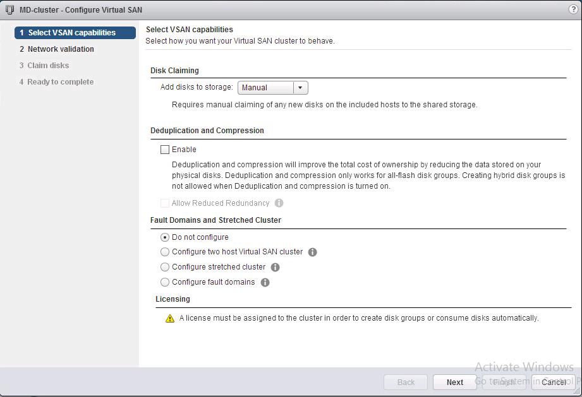Click the Manual combo box field
Viewport: 582px width, 397px height.
pos(265,88)
